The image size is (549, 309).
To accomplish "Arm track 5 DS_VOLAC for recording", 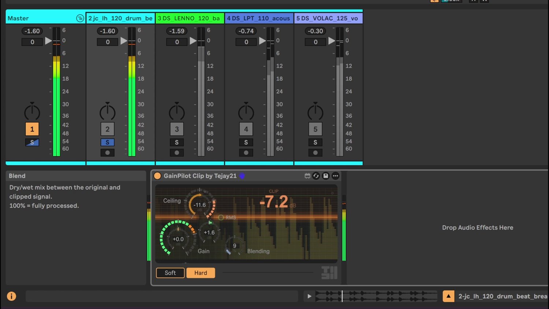I will [x=315, y=152].
